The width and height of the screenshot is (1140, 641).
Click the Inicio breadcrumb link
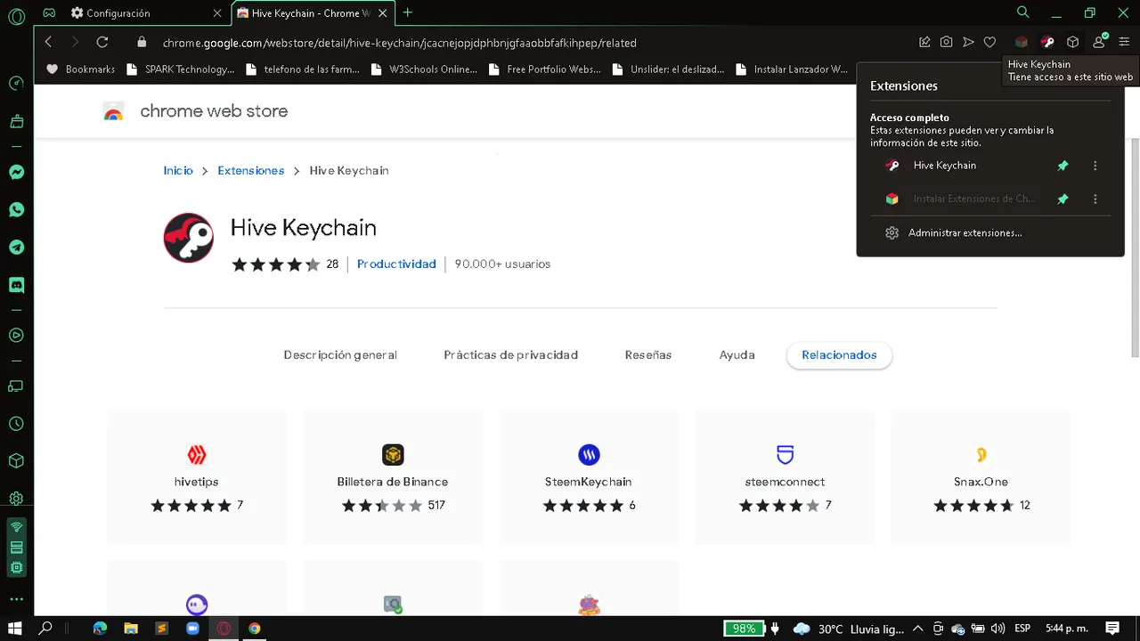pos(178,170)
